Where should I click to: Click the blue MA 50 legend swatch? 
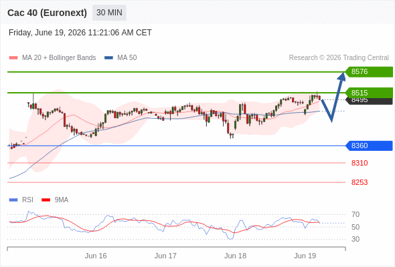tap(108, 58)
